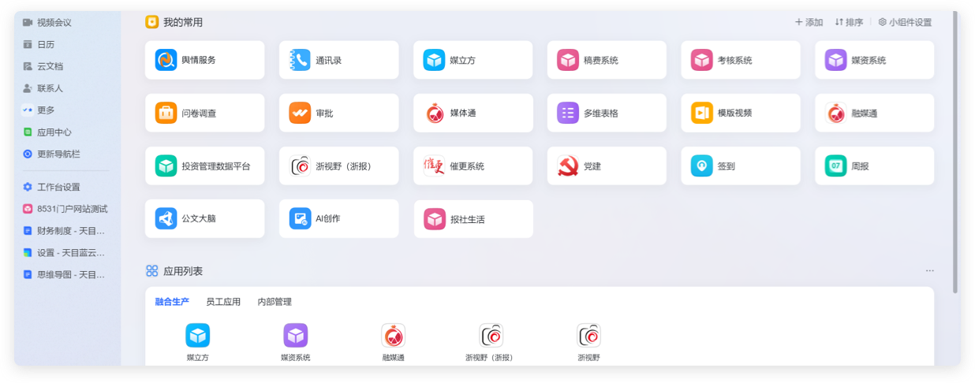
Task: Open 应用中心 from the sidebar
Action: click(x=53, y=132)
